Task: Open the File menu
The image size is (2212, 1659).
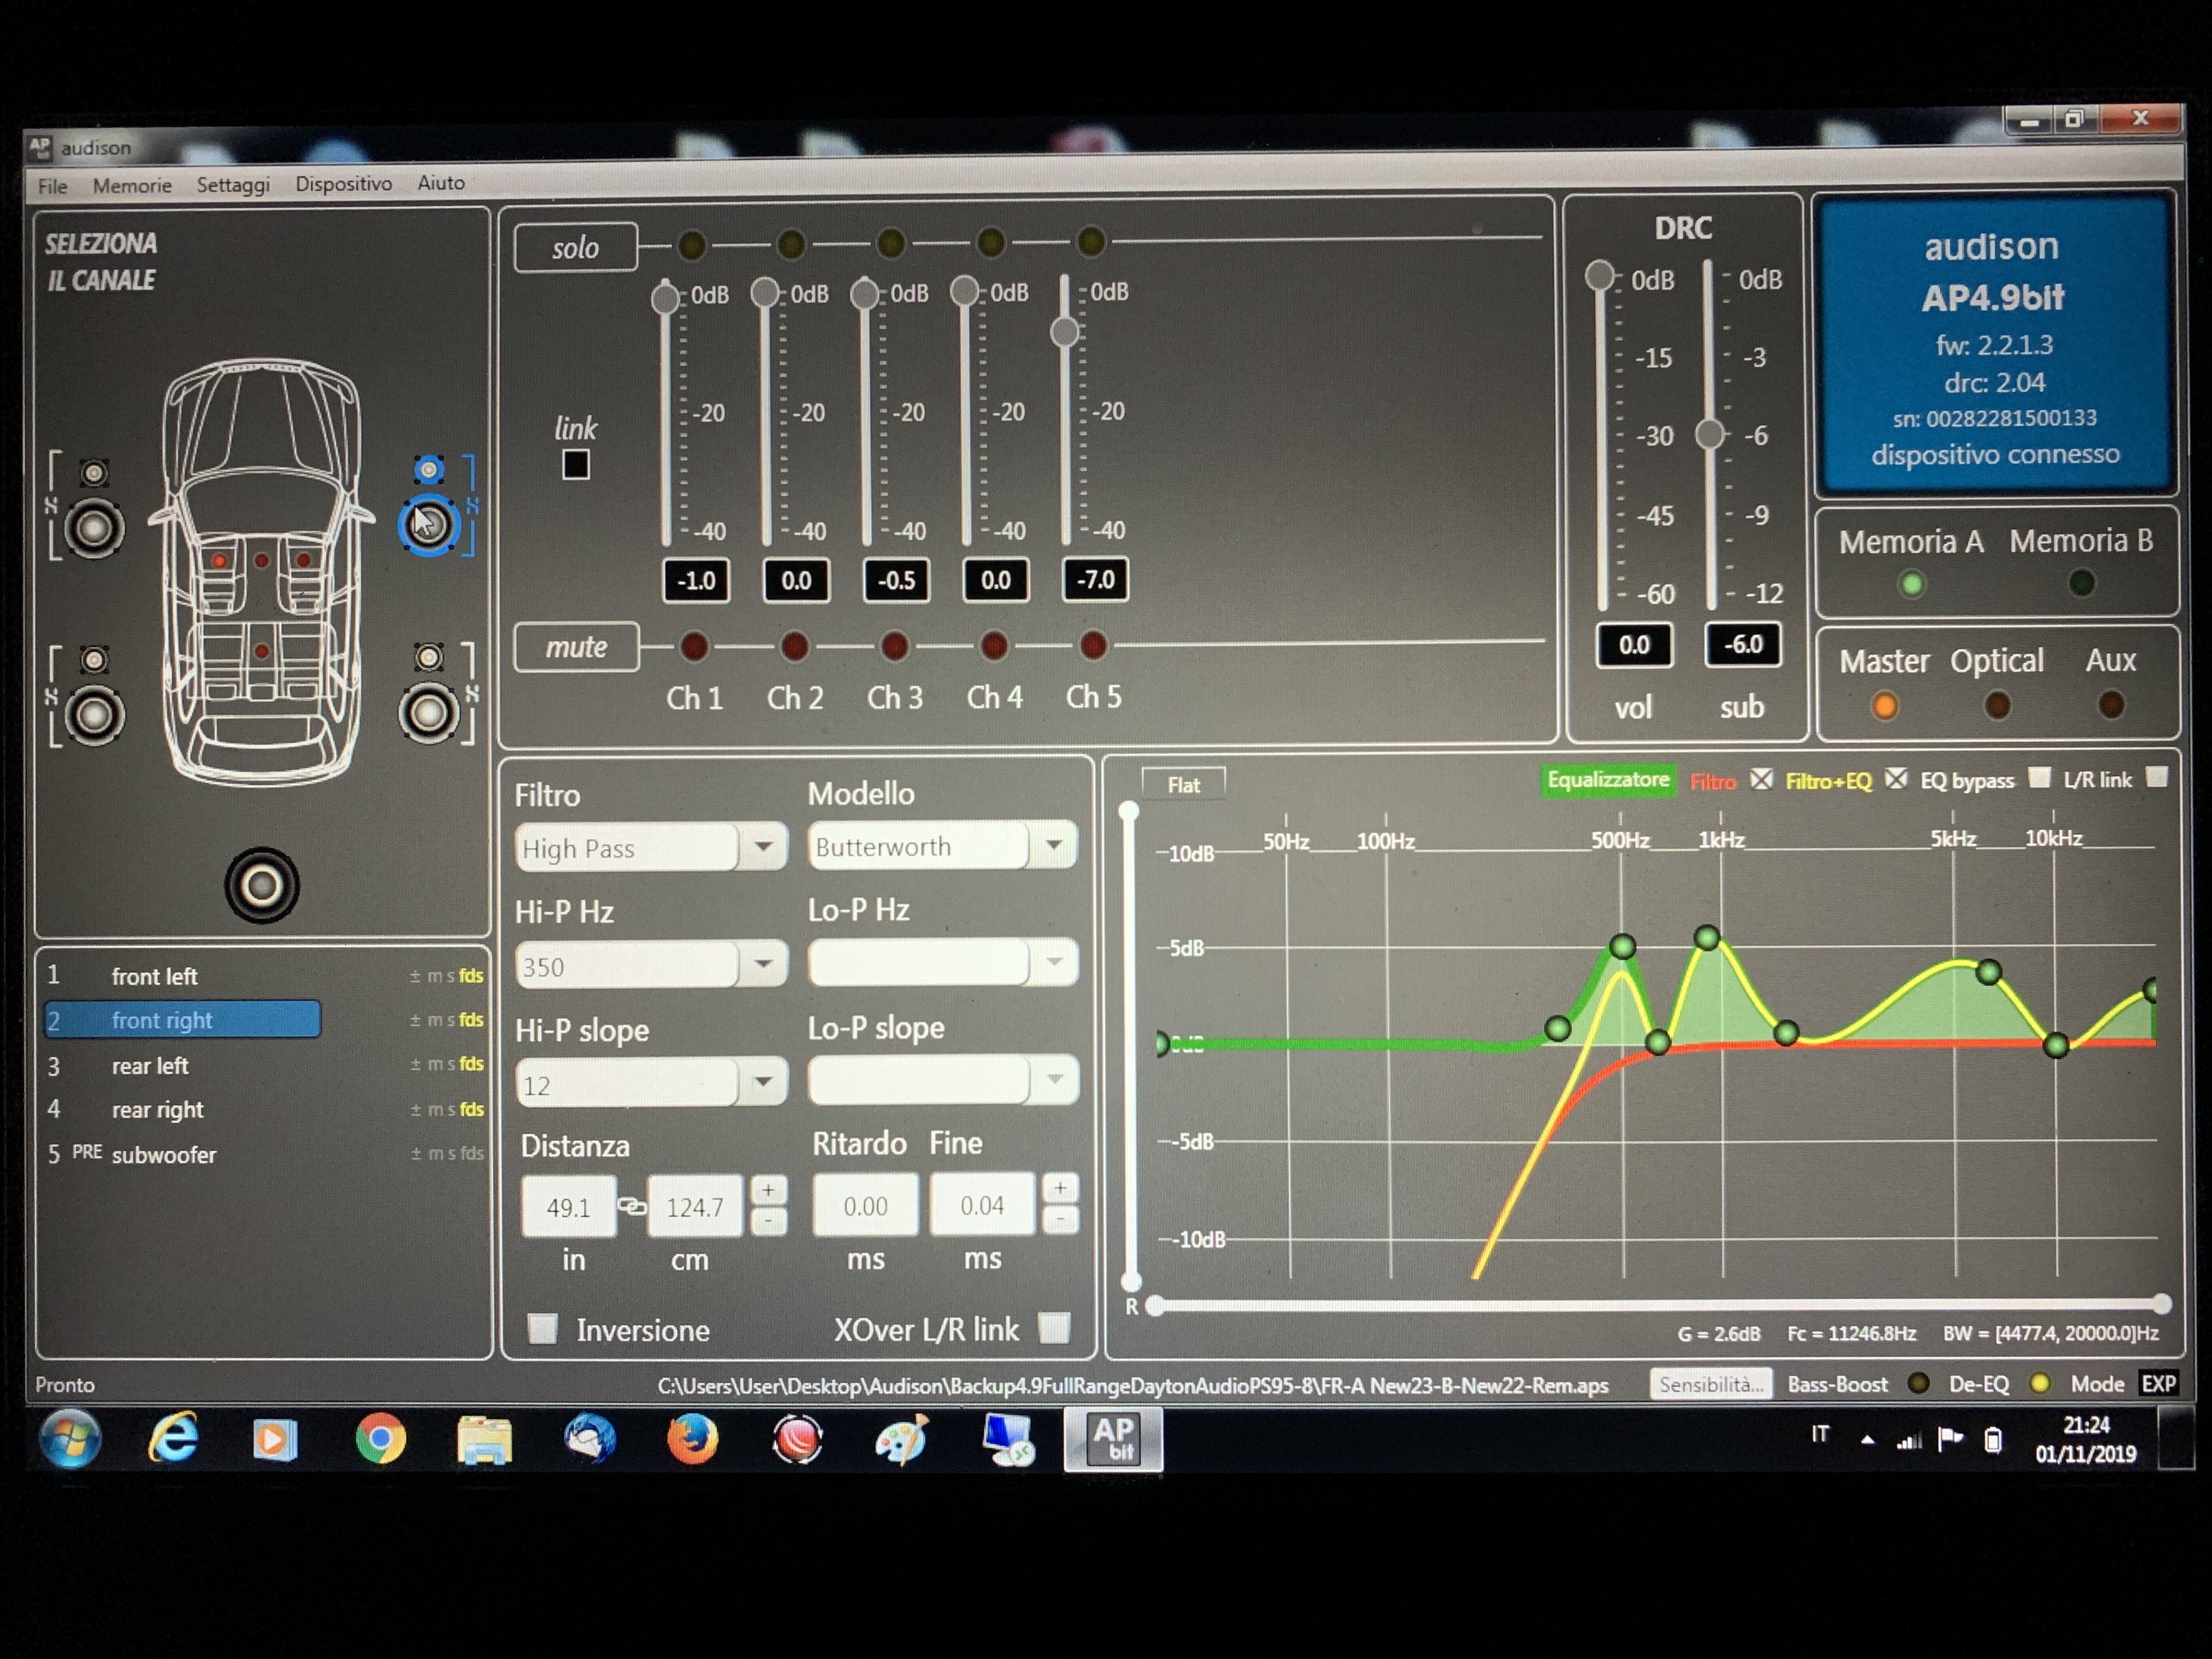Action: click(x=52, y=186)
